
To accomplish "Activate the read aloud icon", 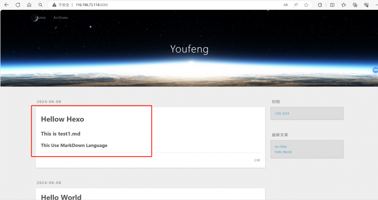I will point(296,5).
